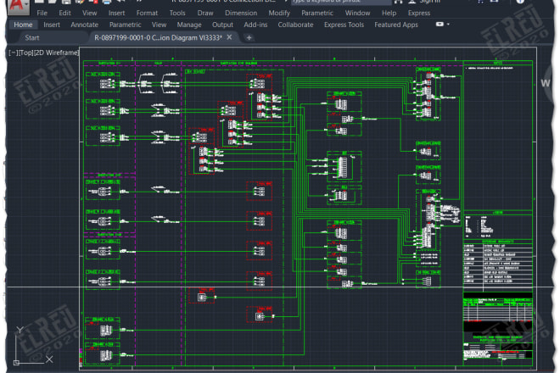This screenshot has width=560, height=373.
Task: Switch to the Insert ribbon tab
Action: click(52, 25)
